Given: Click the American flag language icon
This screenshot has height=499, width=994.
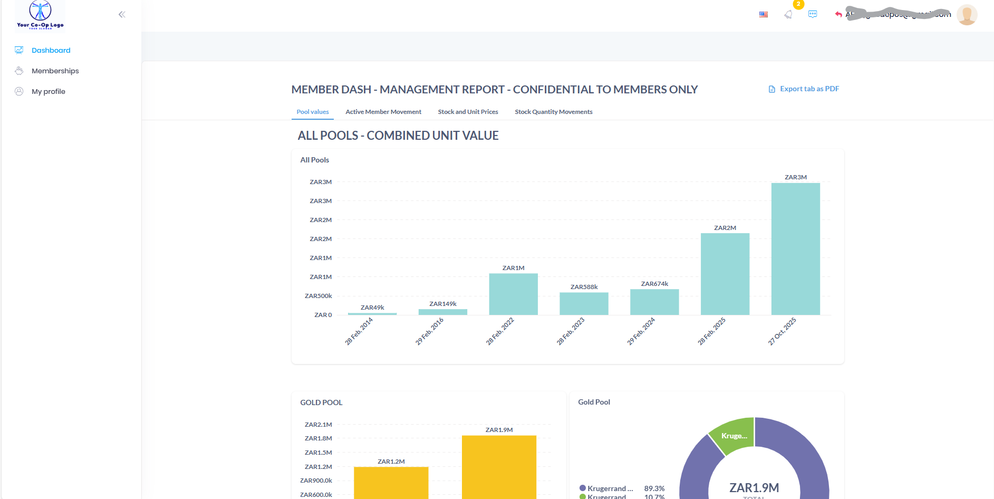Looking at the screenshot, I should click(x=763, y=14).
